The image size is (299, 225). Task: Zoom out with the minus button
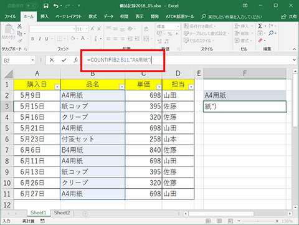[239, 221]
